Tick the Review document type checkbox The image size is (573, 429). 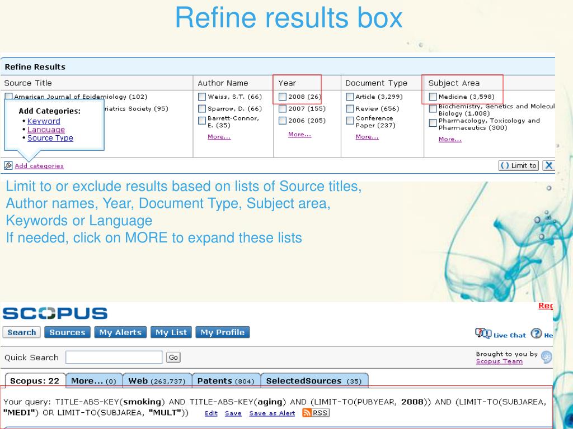350,109
